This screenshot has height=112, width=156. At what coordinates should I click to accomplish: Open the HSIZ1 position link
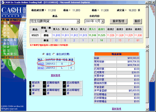coord(41,64)
